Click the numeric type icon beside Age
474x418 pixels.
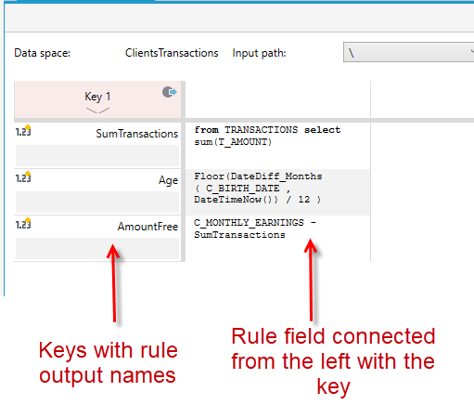(23, 177)
